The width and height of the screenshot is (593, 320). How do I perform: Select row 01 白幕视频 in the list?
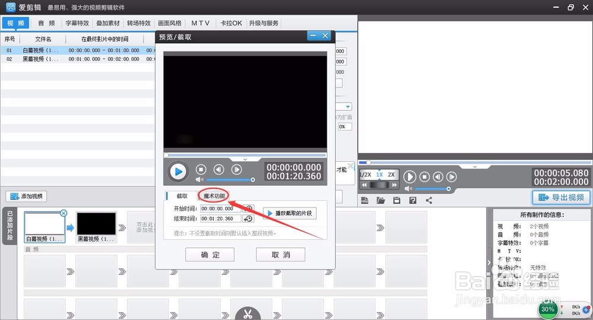78,50
